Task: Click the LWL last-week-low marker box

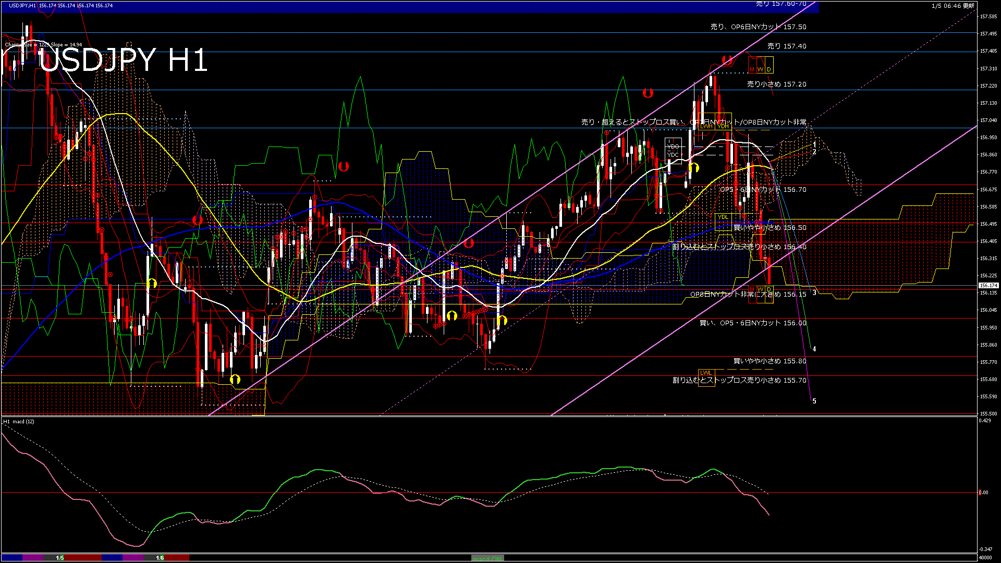Action: pos(705,373)
